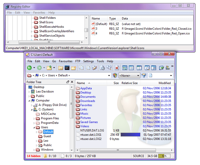Viewport: 200px width, 165px height.
Task: Click the rename pencil icon
Action: click(x=95, y=68)
